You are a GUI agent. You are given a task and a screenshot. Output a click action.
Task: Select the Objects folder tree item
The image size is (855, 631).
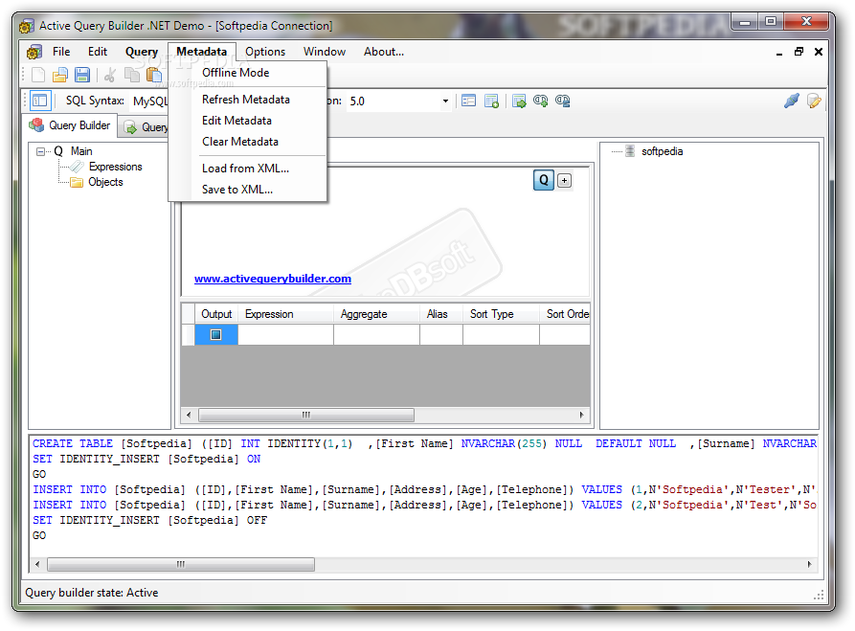pos(105,182)
